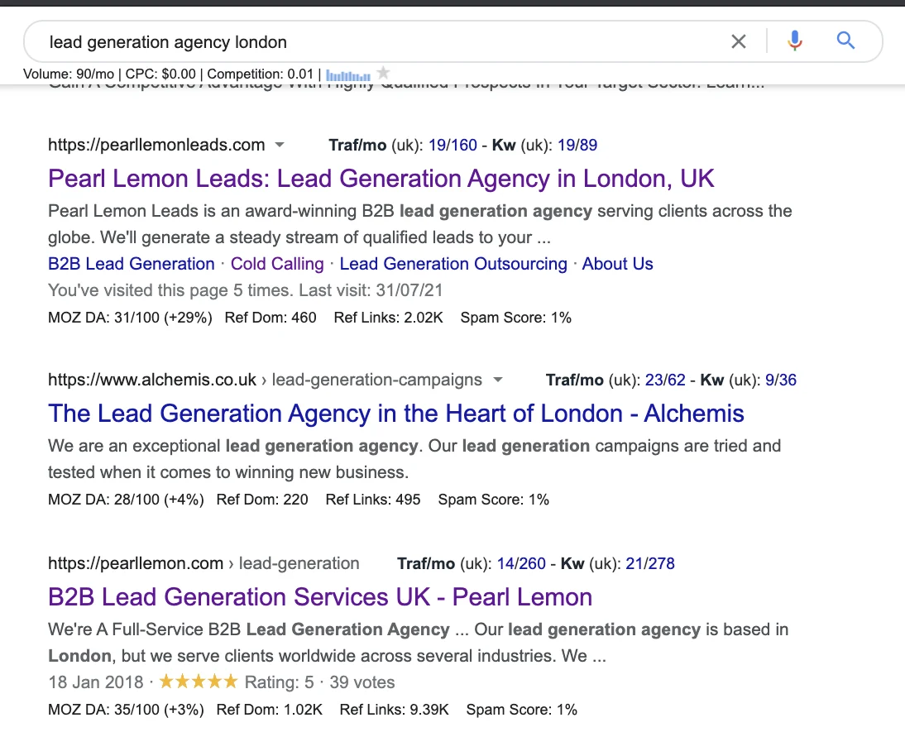Click MOZ DA: 28/100 (+4%) metric
905x756 pixels.
pyautogui.click(x=126, y=500)
